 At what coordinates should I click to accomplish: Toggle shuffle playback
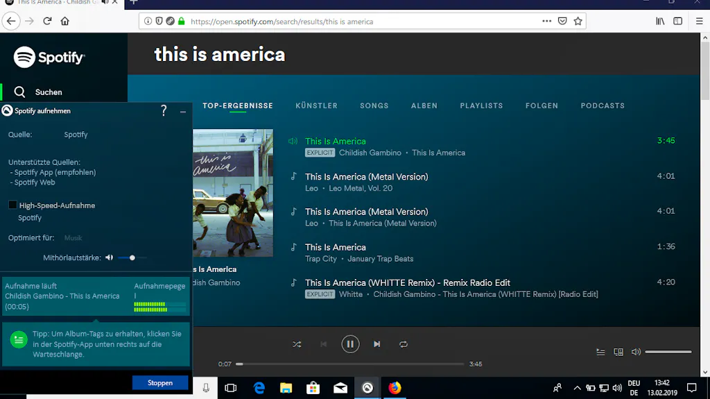[x=297, y=344]
